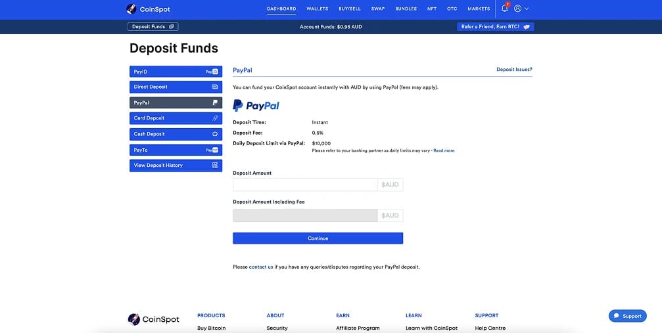Click the Card Deposit card icon
This screenshot has height=333, width=662.
click(x=215, y=118)
